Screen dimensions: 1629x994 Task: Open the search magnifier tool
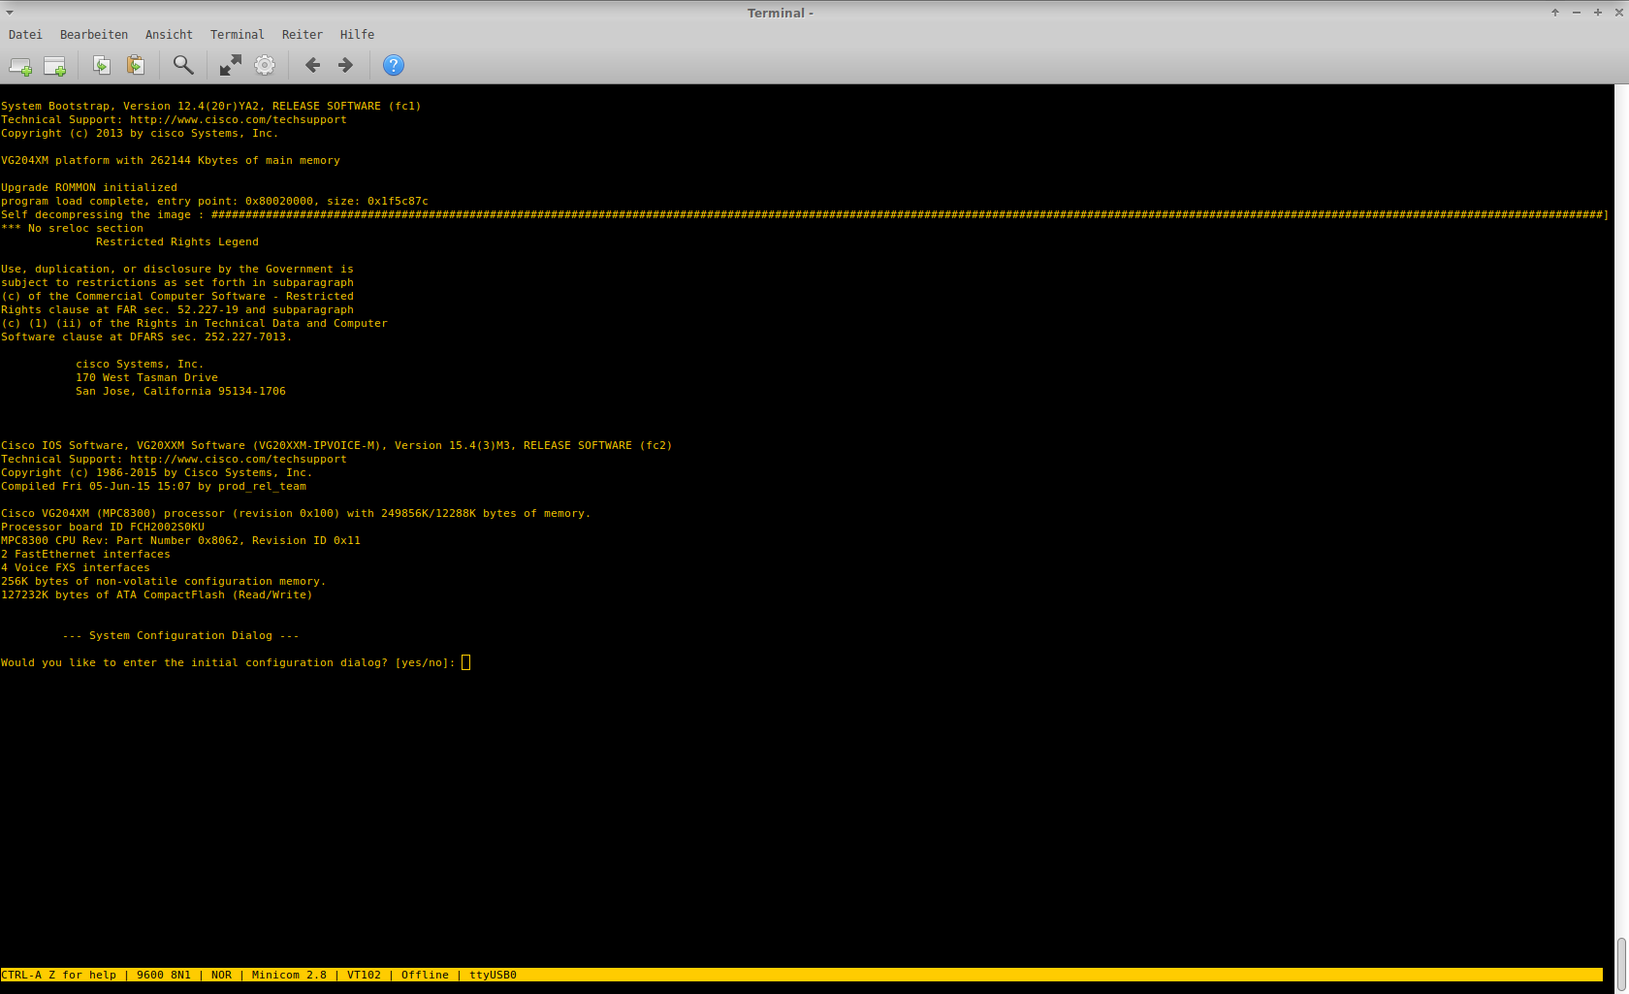click(x=183, y=65)
